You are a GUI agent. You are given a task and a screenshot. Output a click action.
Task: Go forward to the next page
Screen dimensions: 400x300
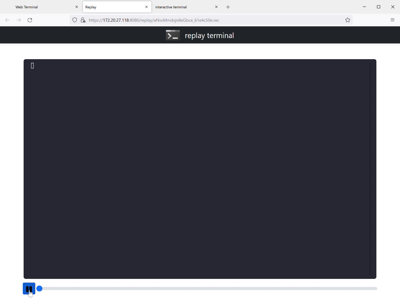(19, 20)
